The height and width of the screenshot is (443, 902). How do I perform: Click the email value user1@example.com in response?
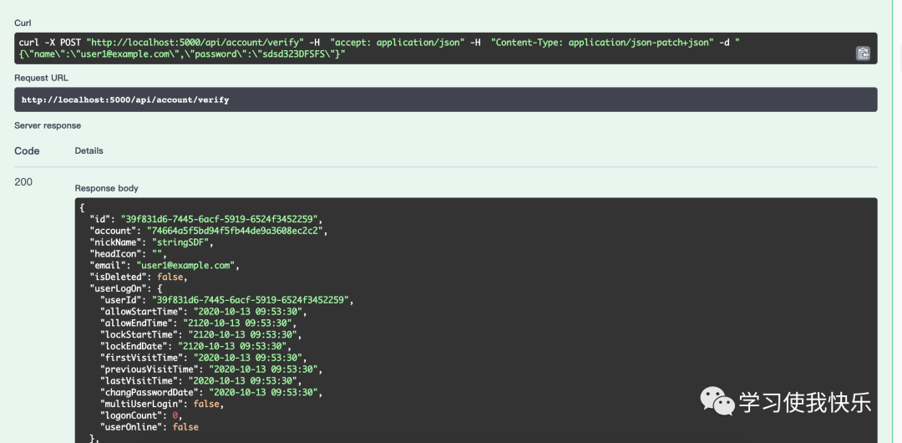[x=185, y=266]
